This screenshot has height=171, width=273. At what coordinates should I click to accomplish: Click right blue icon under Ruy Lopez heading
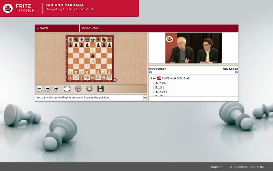point(236,72)
